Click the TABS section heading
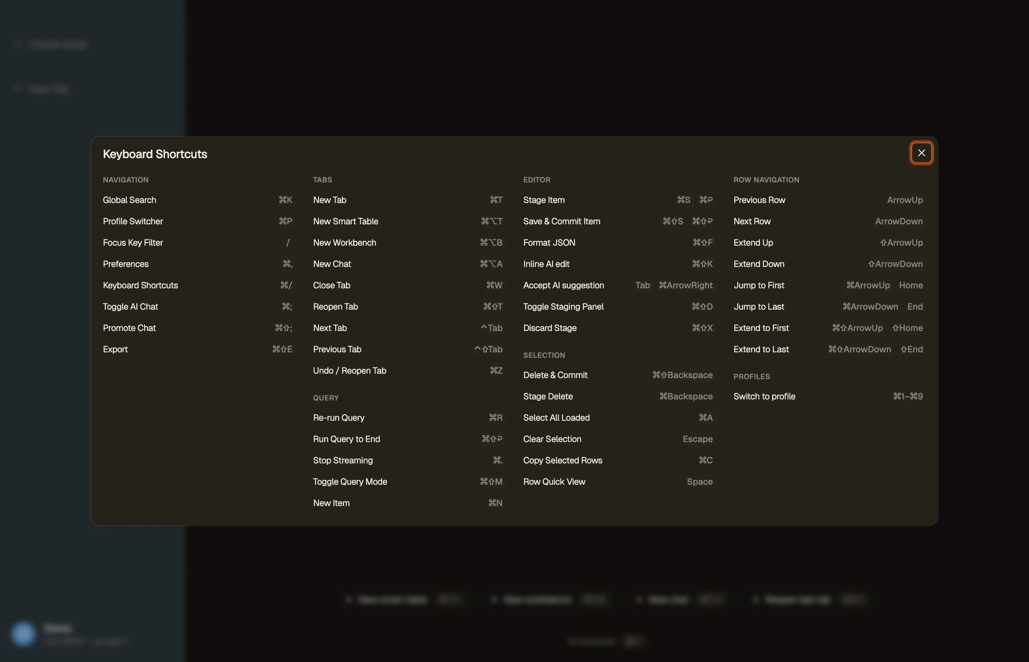The height and width of the screenshot is (662, 1029). [x=323, y=180]
